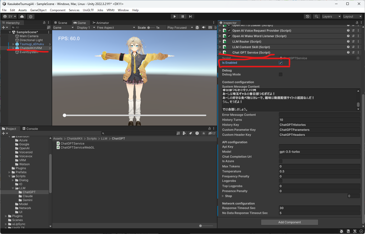Viewport: 365px width, 234px height.
Task: Open Layers dropdown
Action: click(331, 16)
